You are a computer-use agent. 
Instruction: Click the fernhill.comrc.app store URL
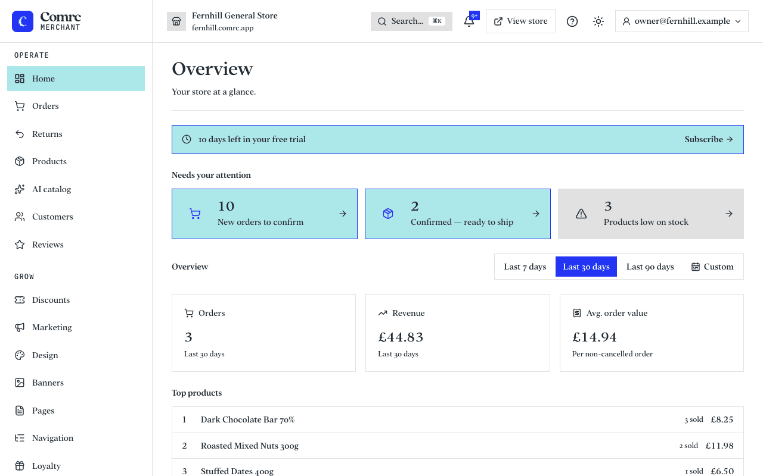223,28
